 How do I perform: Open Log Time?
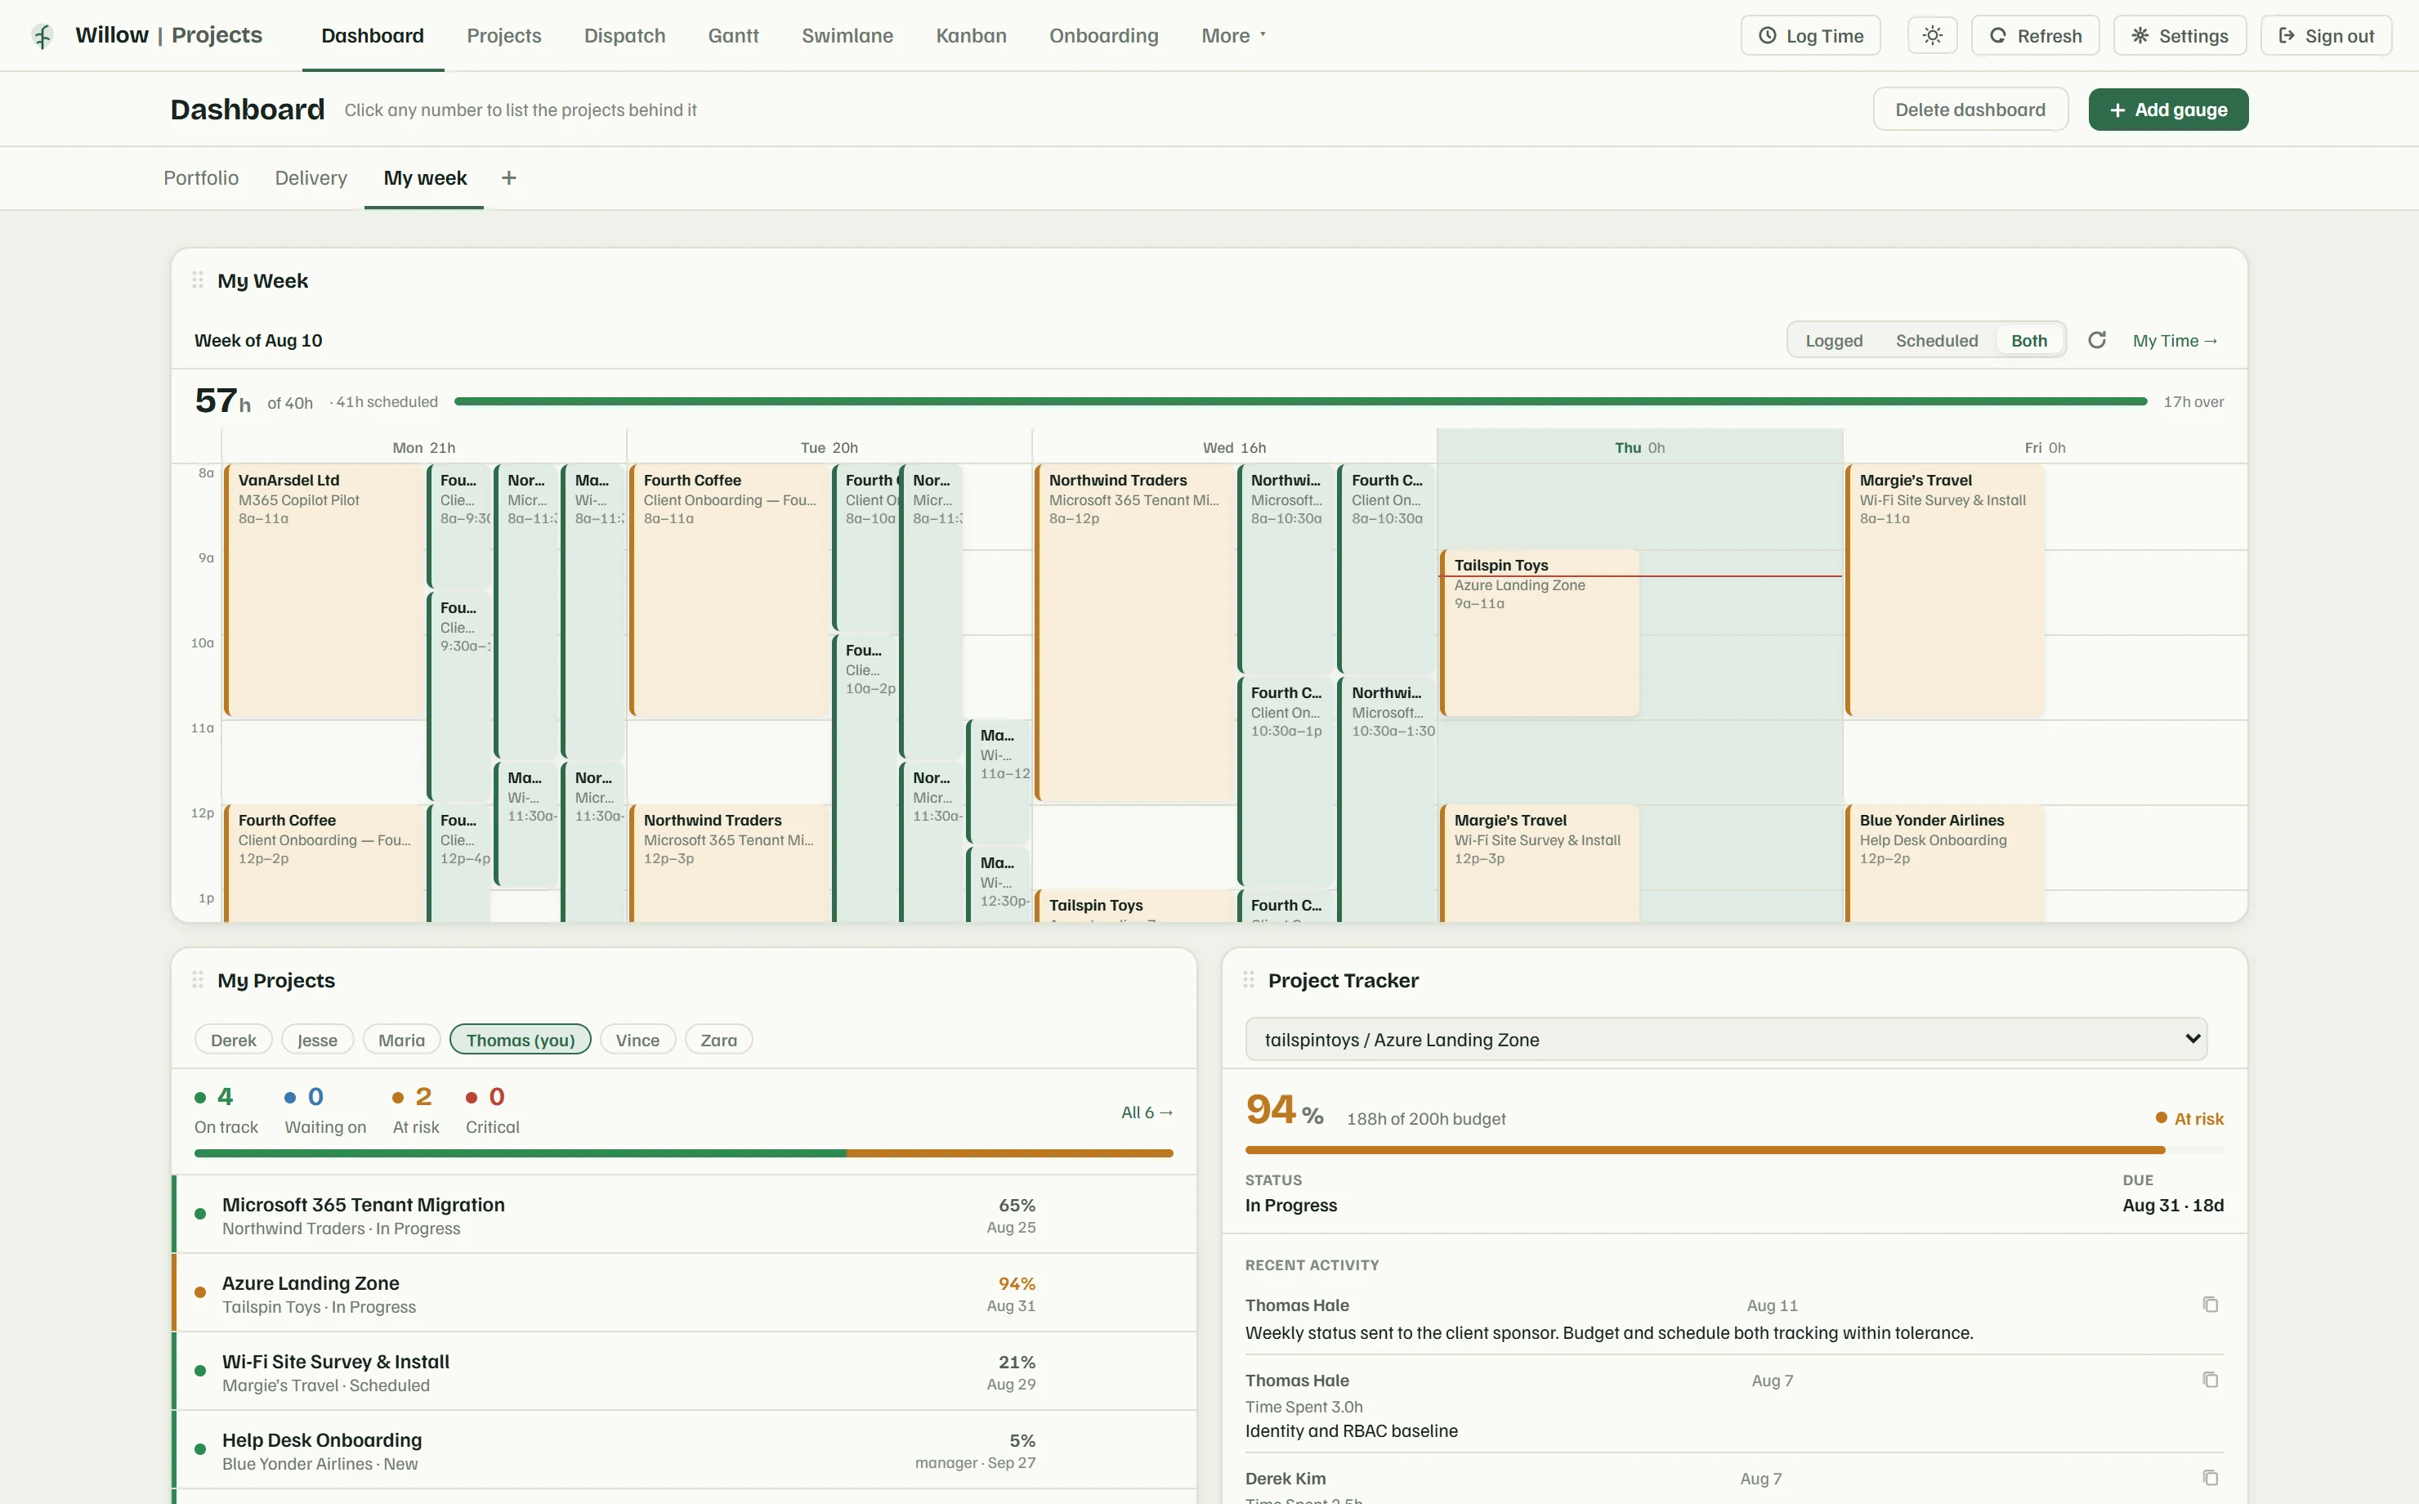coord(1810,36)
